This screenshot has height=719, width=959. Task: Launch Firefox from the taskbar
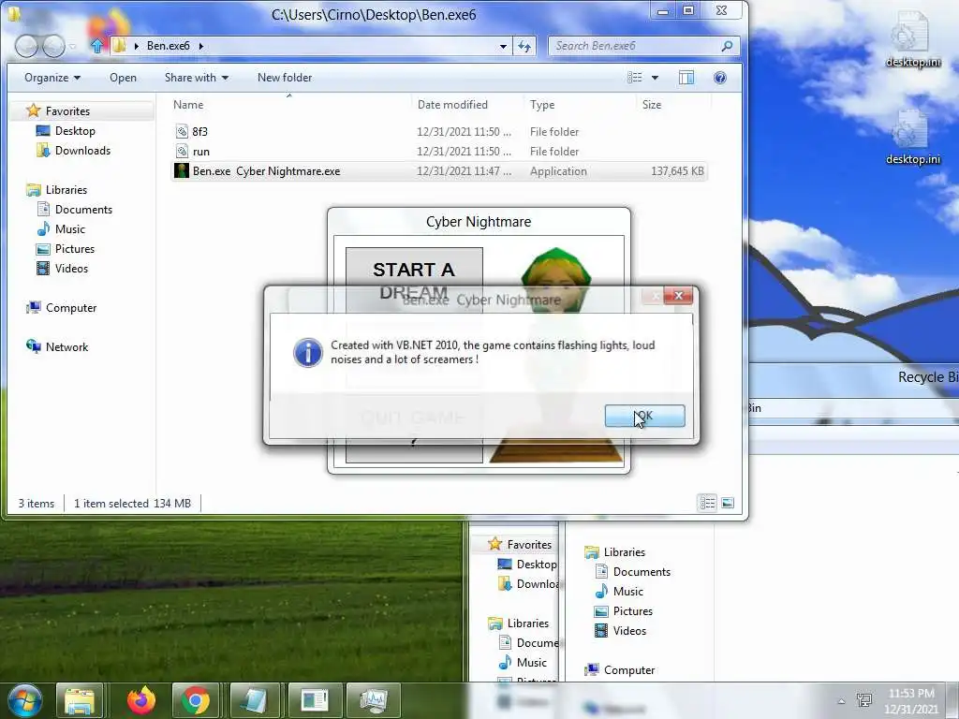tap(141, 700)
